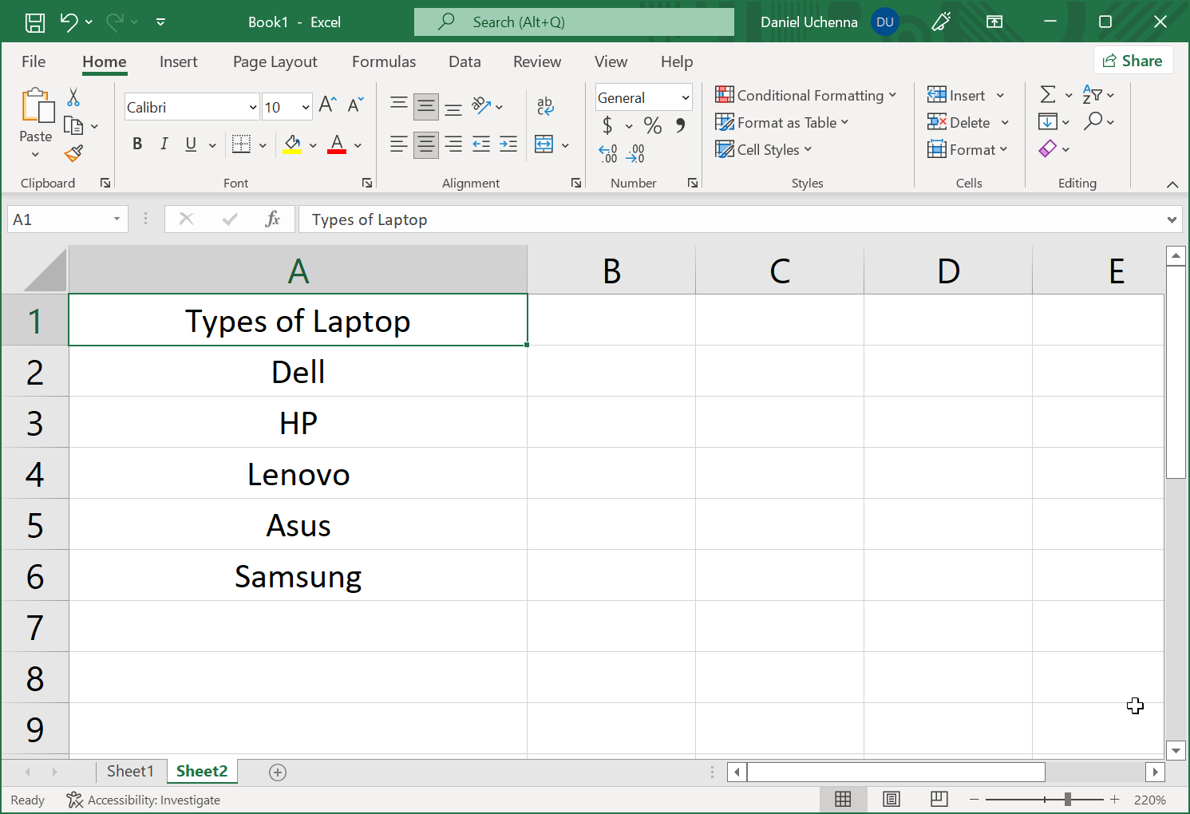The width and height of the screenshot is (1190, 814).
Task: Switch to Page Layout view in status bar
Action: tap(892, 799)
